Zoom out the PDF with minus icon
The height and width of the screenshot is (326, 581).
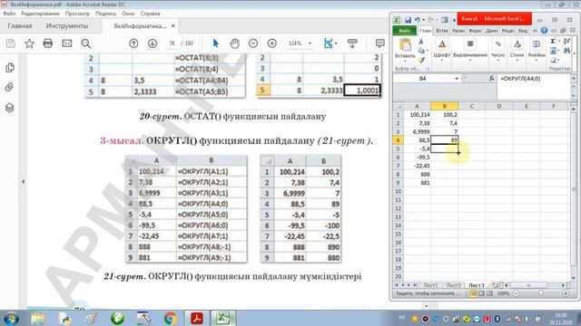click(x=253, y=43)
